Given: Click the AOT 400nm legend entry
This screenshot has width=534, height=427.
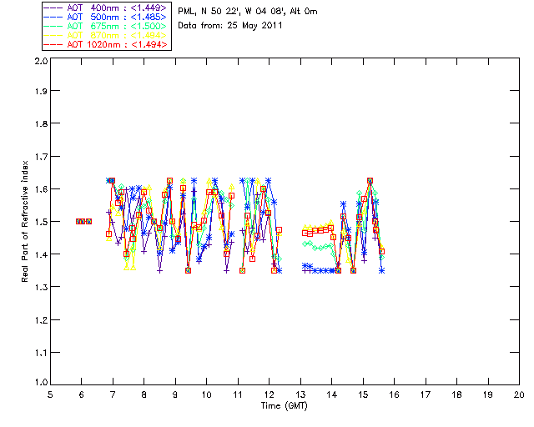Looking at the screenshot, I should pyautogui.click(x=106, y=8).
